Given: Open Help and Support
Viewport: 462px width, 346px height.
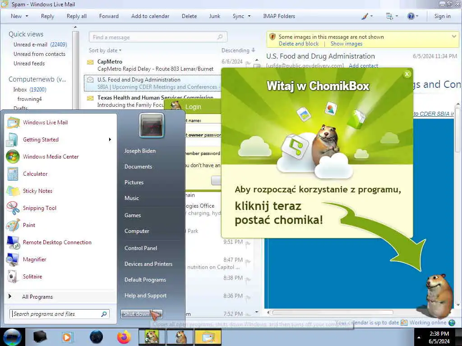Looking at the screenshot, I should coord(145,296).
